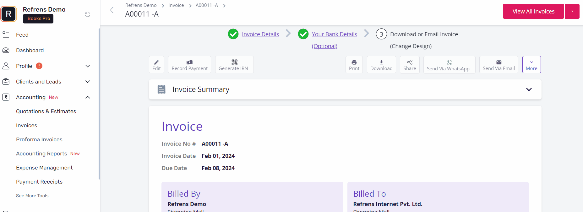Expand Clients and Leads chevron
583x212 pixels.
coord(88,82)
